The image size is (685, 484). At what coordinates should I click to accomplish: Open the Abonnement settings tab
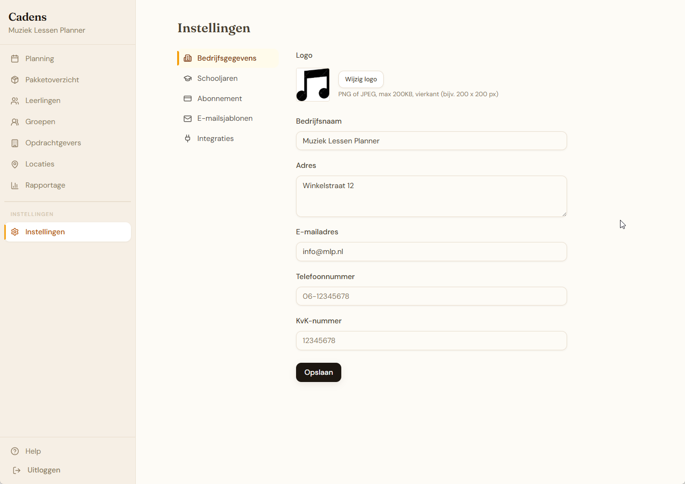(x=220, y=99)
